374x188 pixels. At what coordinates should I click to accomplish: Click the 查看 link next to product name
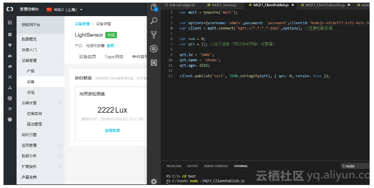110,46
